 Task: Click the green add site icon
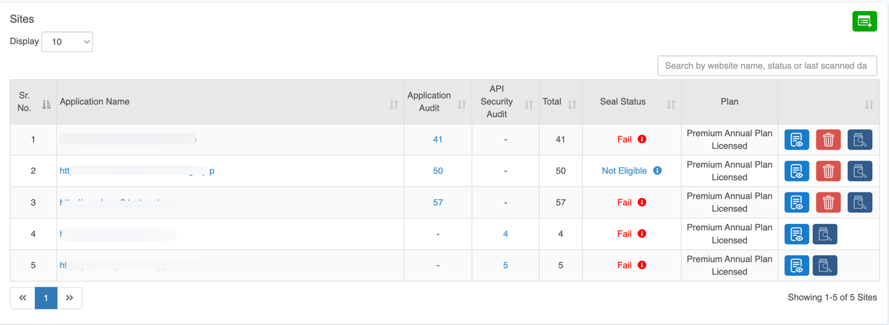pos(864,21)
